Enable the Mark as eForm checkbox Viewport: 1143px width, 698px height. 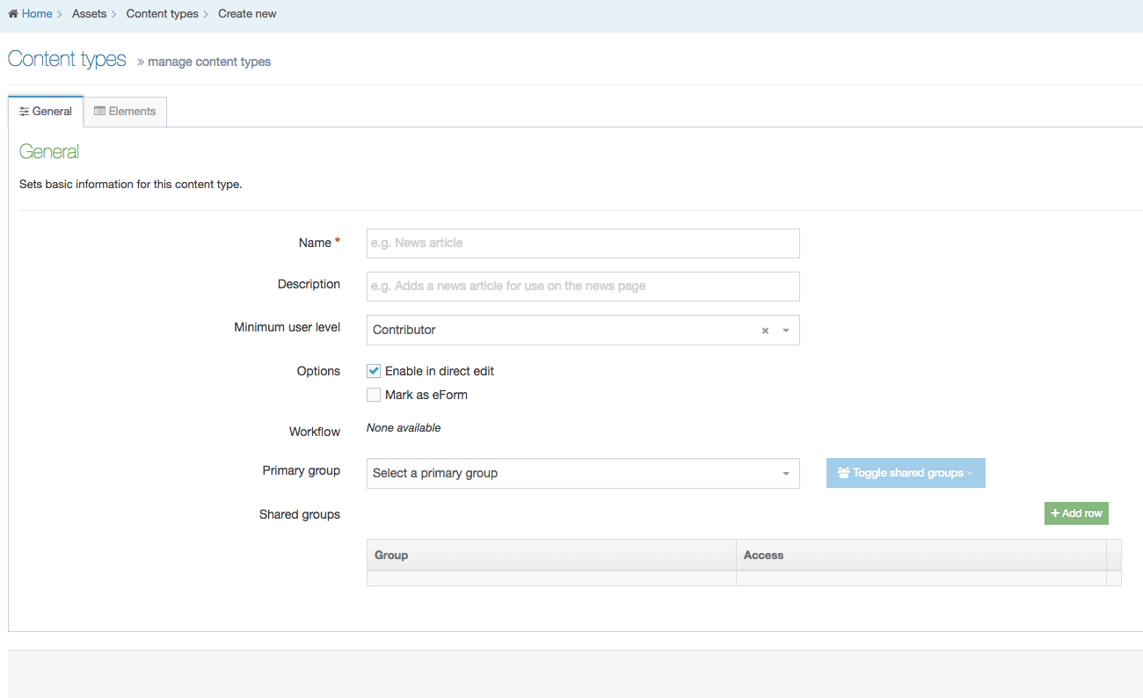tap(373, 394)
